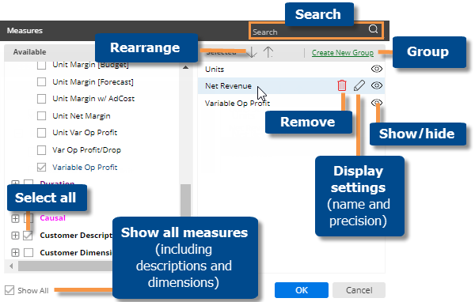Check the Unit Var Op Profit checkbox
This screenshot has width=475, height=302.
pyautogui.click(x=41, y=133)
